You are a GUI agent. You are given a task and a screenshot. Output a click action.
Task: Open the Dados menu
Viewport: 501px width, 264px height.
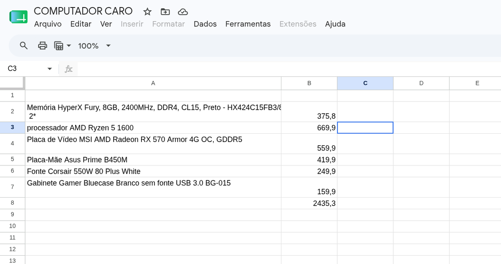[205, 24]
